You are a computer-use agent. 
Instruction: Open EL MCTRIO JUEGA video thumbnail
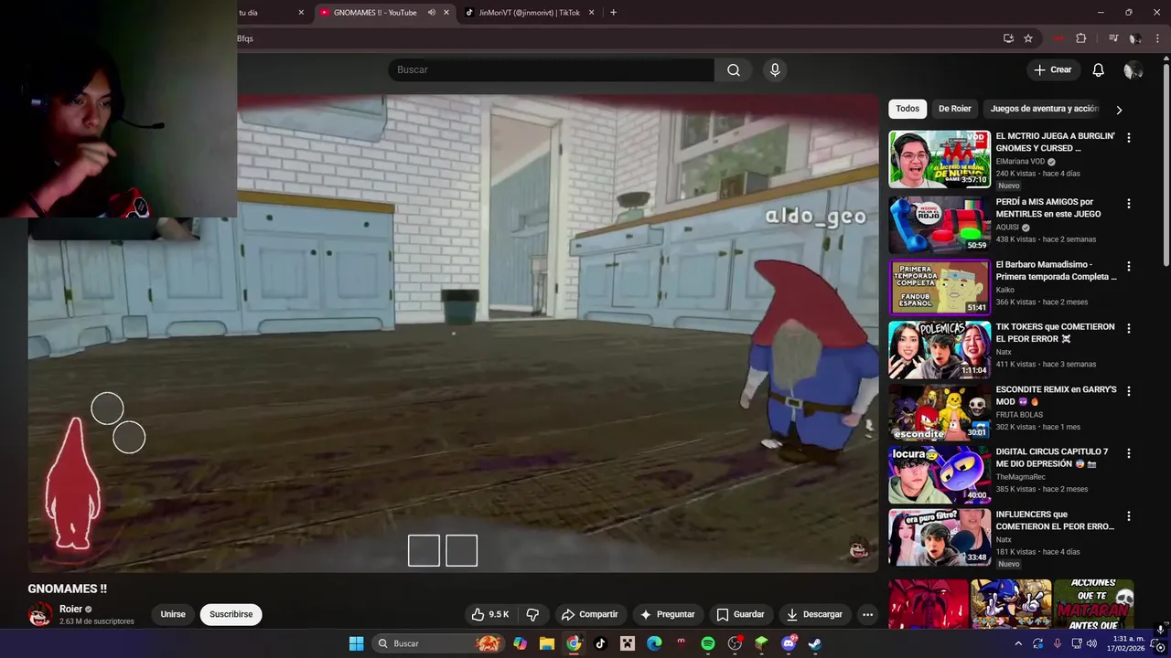coord(940,159)
